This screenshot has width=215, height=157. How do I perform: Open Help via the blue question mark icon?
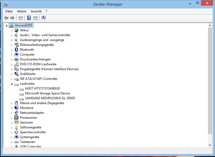click(x=29, y=18)
